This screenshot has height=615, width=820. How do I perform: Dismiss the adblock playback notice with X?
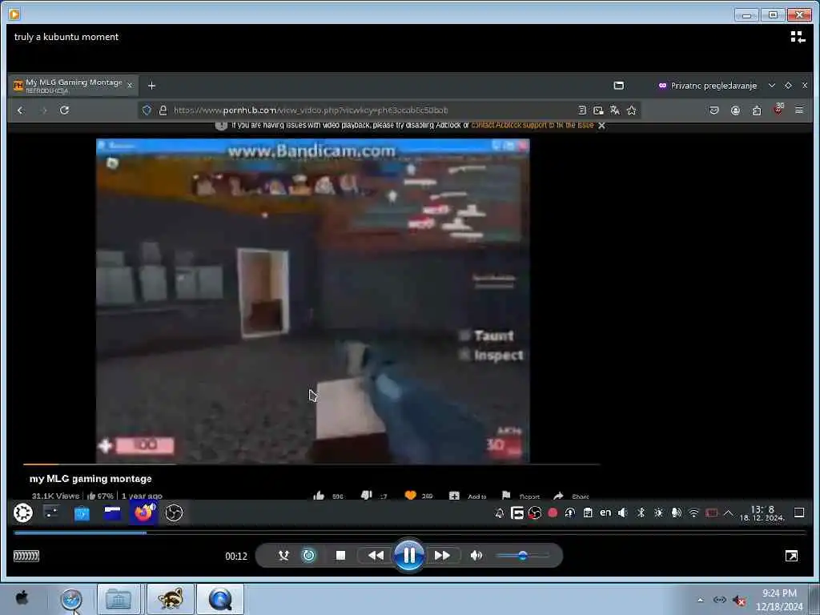601,126
